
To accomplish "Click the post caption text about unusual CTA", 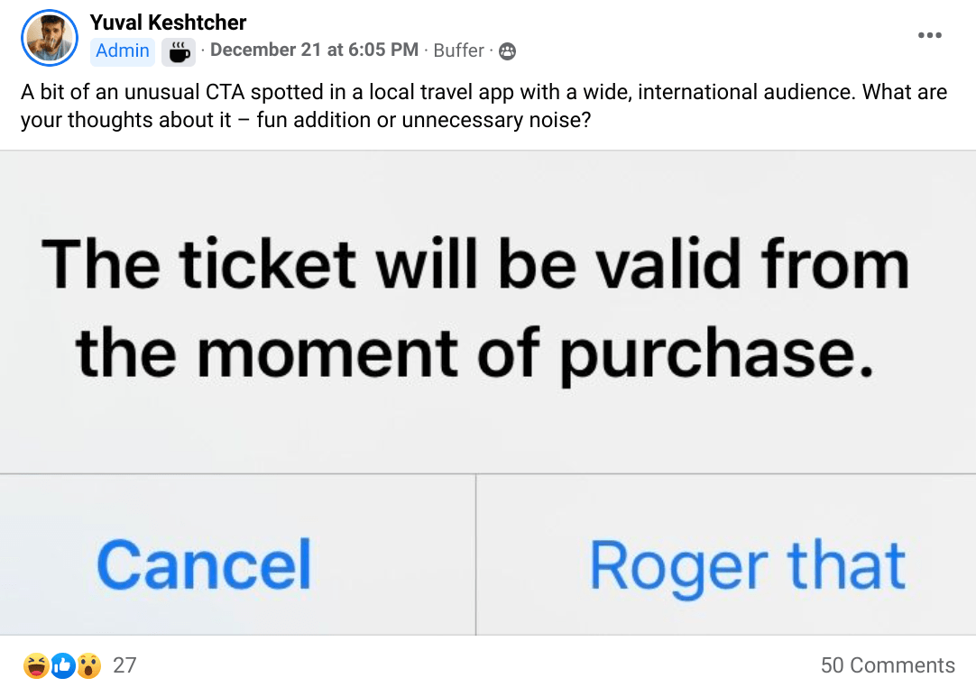I will 483,105.
